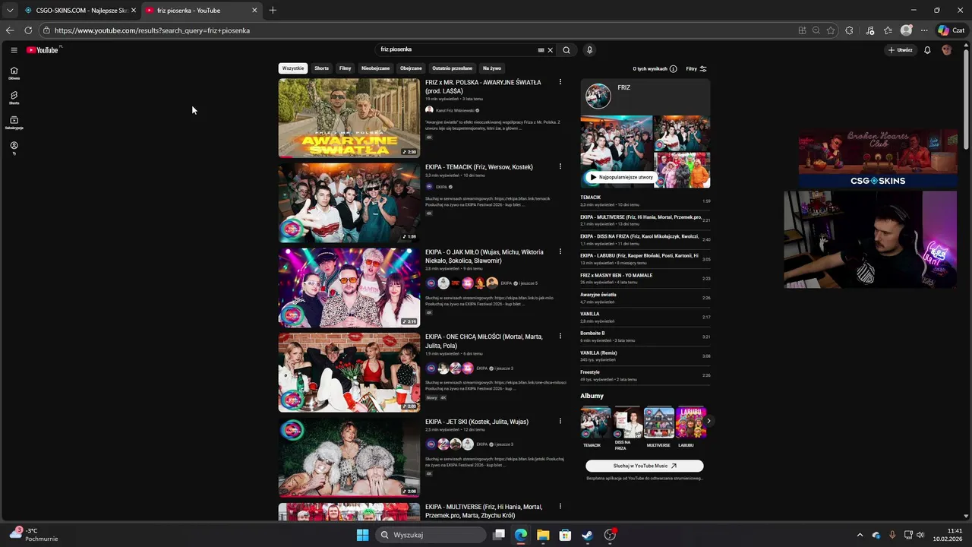Screen dimensions: 972x547
Task: Open more options for ONE CHCĄ MIŁOŚCI video
Action: point(560,337)
